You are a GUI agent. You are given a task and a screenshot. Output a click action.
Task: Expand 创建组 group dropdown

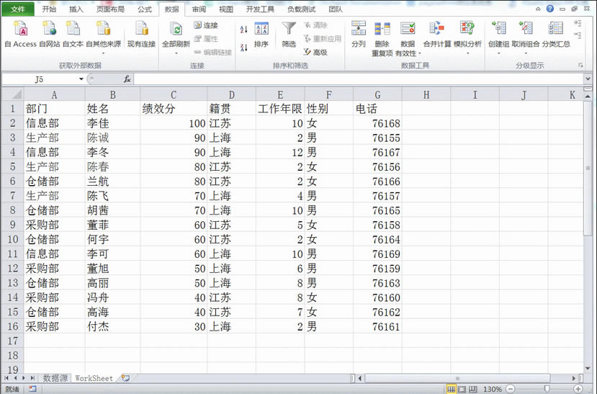coord(498,53)
